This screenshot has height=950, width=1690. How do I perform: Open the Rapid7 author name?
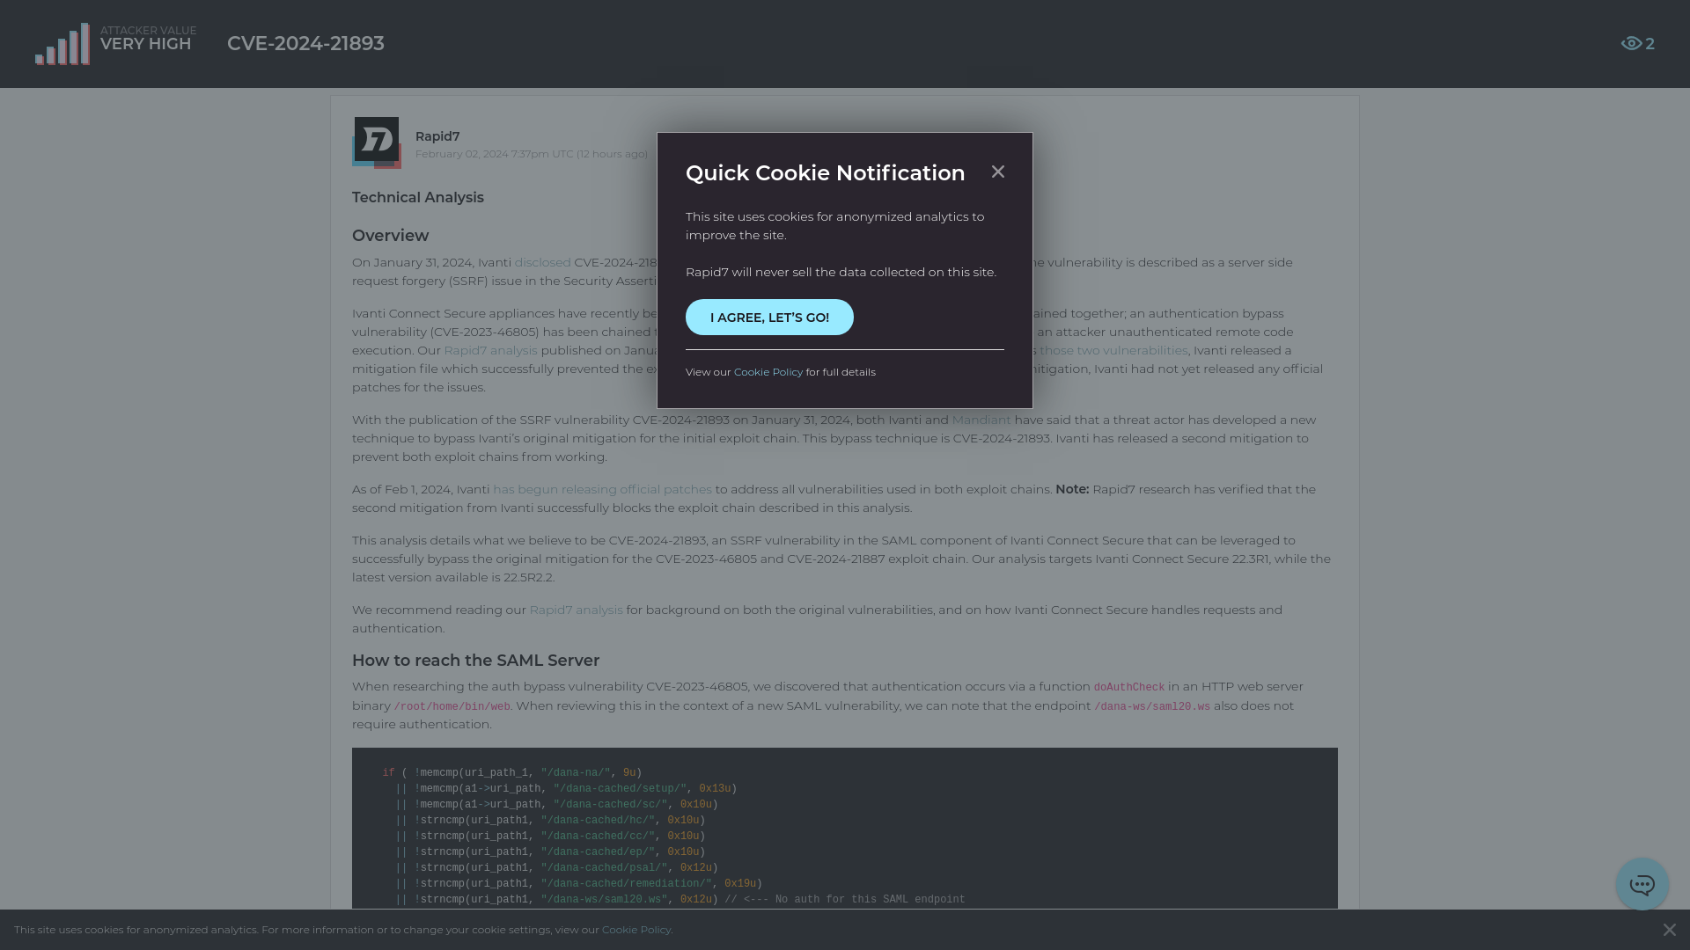point(437,136)
